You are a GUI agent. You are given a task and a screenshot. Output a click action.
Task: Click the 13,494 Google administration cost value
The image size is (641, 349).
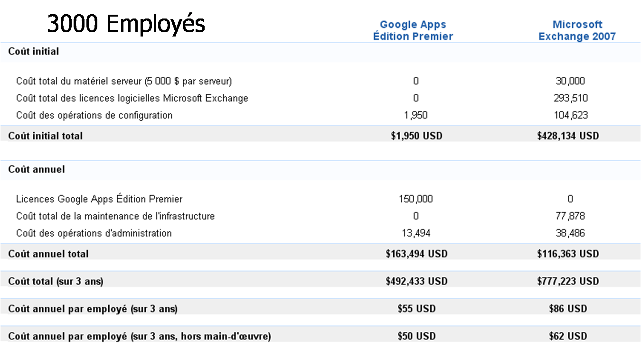(x=416, y=233)
